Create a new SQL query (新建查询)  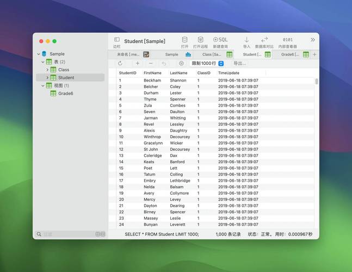coord(220,40)
